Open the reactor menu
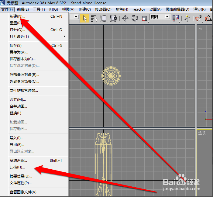The width and height of the screenshot is (213, 197). pyautogui.click(x=139, y=9)
